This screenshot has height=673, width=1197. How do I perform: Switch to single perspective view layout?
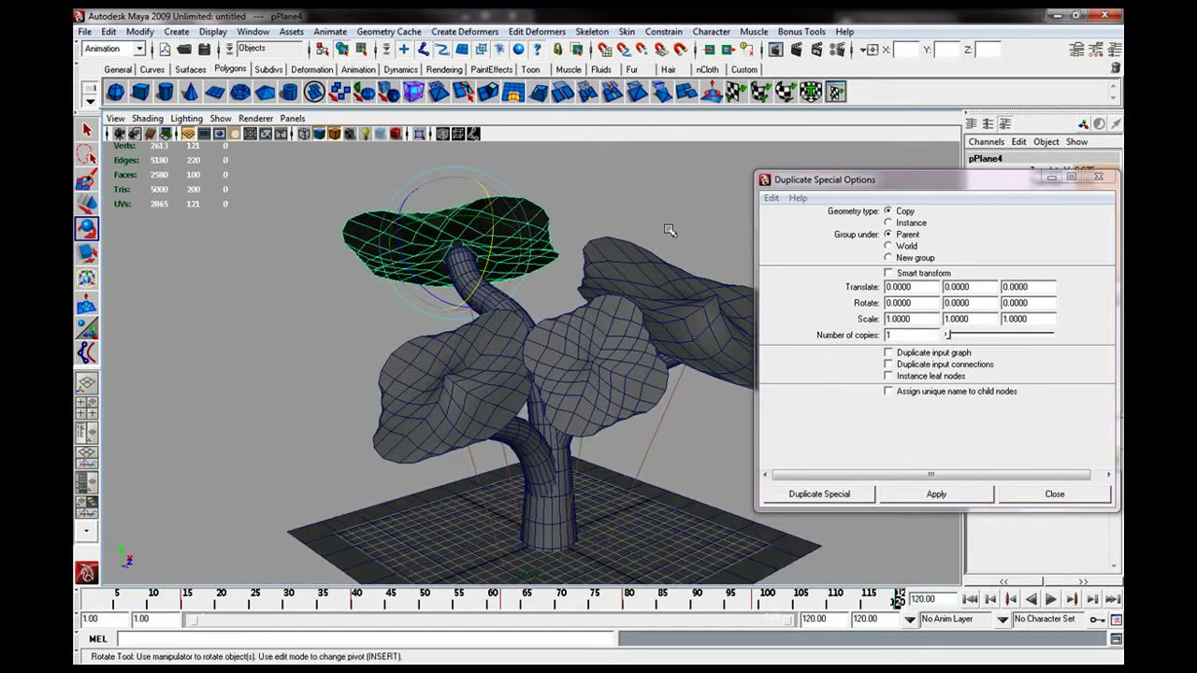tap(86, 383)
